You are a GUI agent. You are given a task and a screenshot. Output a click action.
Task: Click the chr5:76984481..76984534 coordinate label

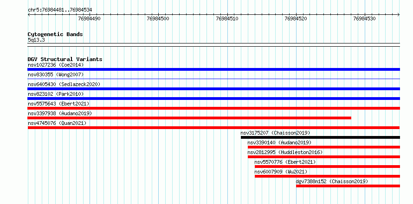[x=60, y=10]
